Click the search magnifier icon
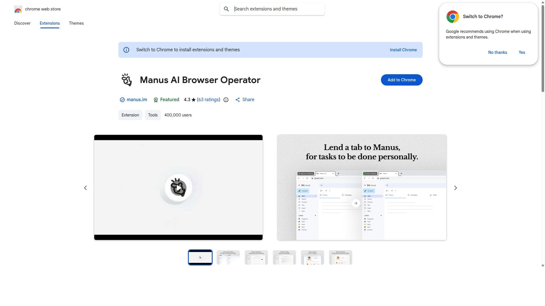Viewport: 545px width, 306px height. [226, 9]
